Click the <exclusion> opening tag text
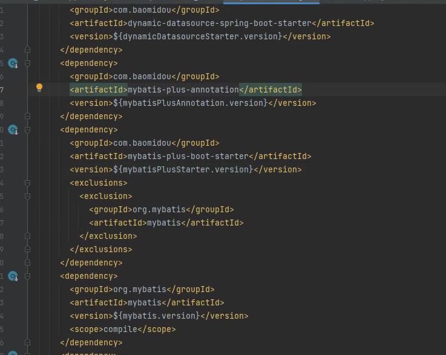Viewport: 446px width, 355px height. pyautogui.click(x=106, y=197)
